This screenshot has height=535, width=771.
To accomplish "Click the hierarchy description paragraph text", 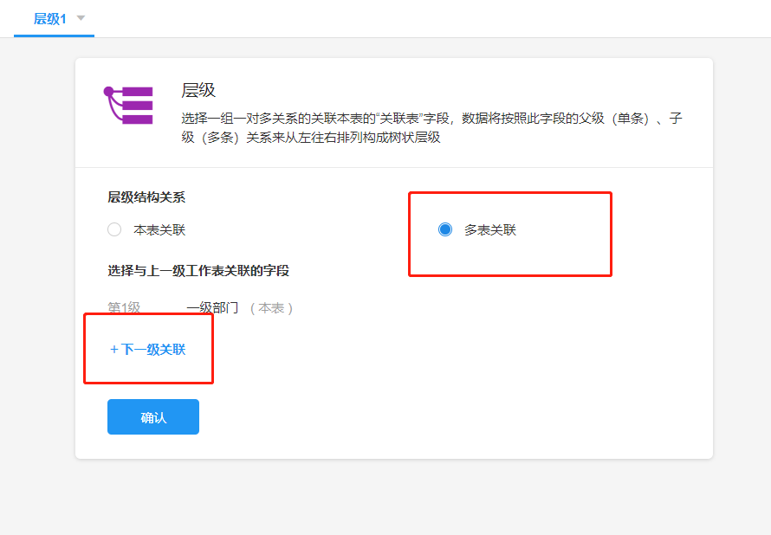I will coord(431,127).
